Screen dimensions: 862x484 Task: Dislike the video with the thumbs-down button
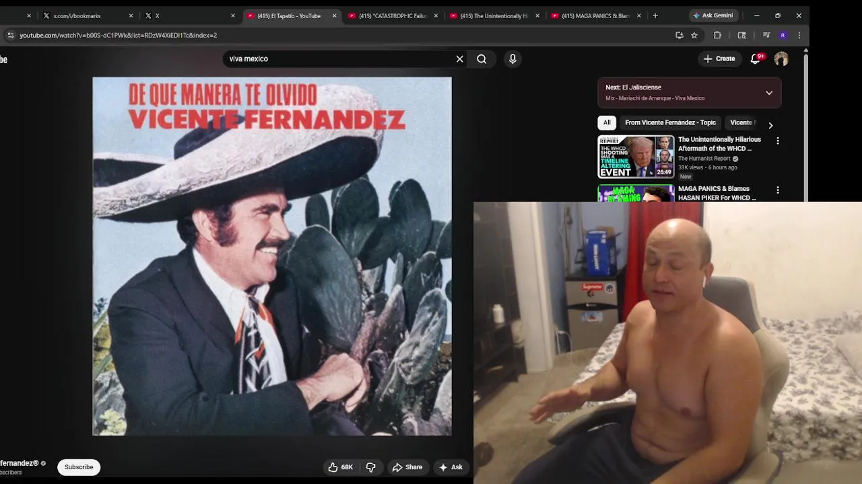click(x=370, y=467)
